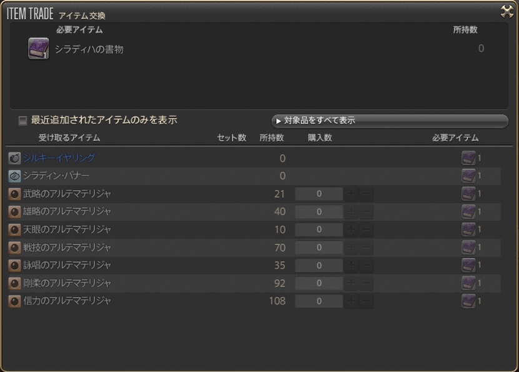The height and width of the screenshot is (372, 519).
Task: Click the required book icon in 雄略 row
Action: point(468,211)
